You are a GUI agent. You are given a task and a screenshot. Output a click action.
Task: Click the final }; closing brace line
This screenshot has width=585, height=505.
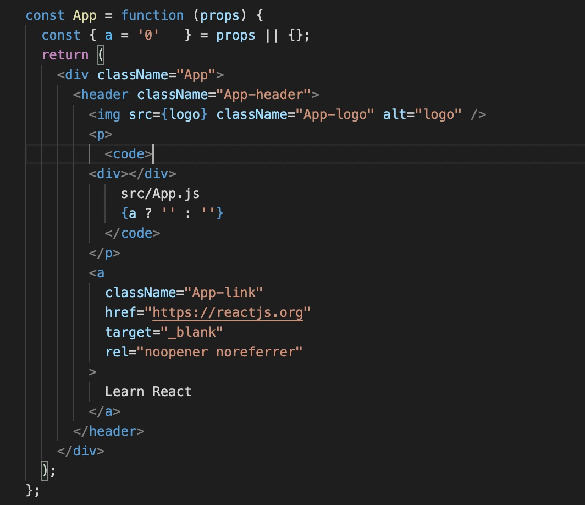click(33, 490)
